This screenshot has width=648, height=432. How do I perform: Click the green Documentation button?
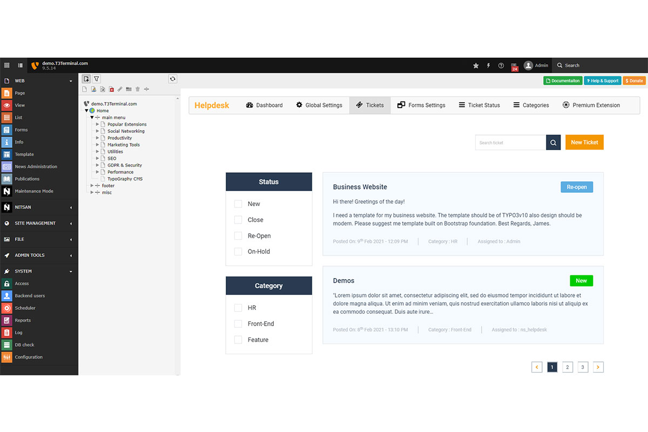[x=563, y=80]
